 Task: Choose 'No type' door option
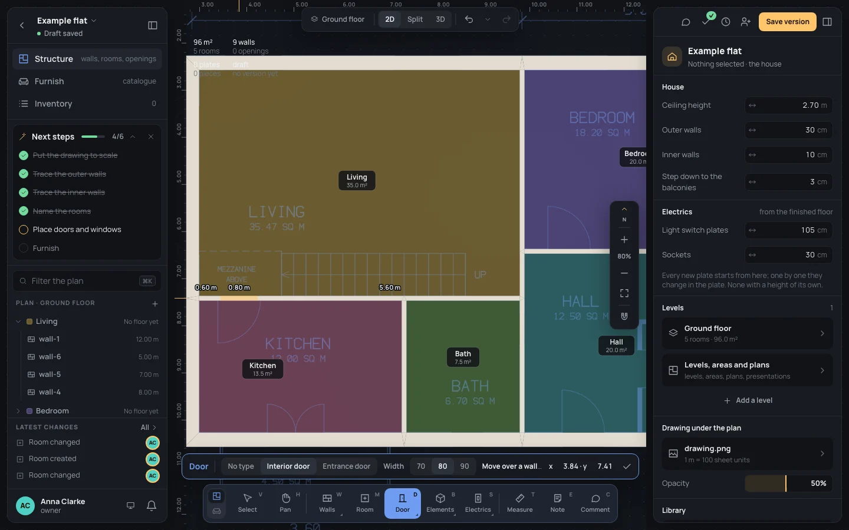(x=241, y=466)
